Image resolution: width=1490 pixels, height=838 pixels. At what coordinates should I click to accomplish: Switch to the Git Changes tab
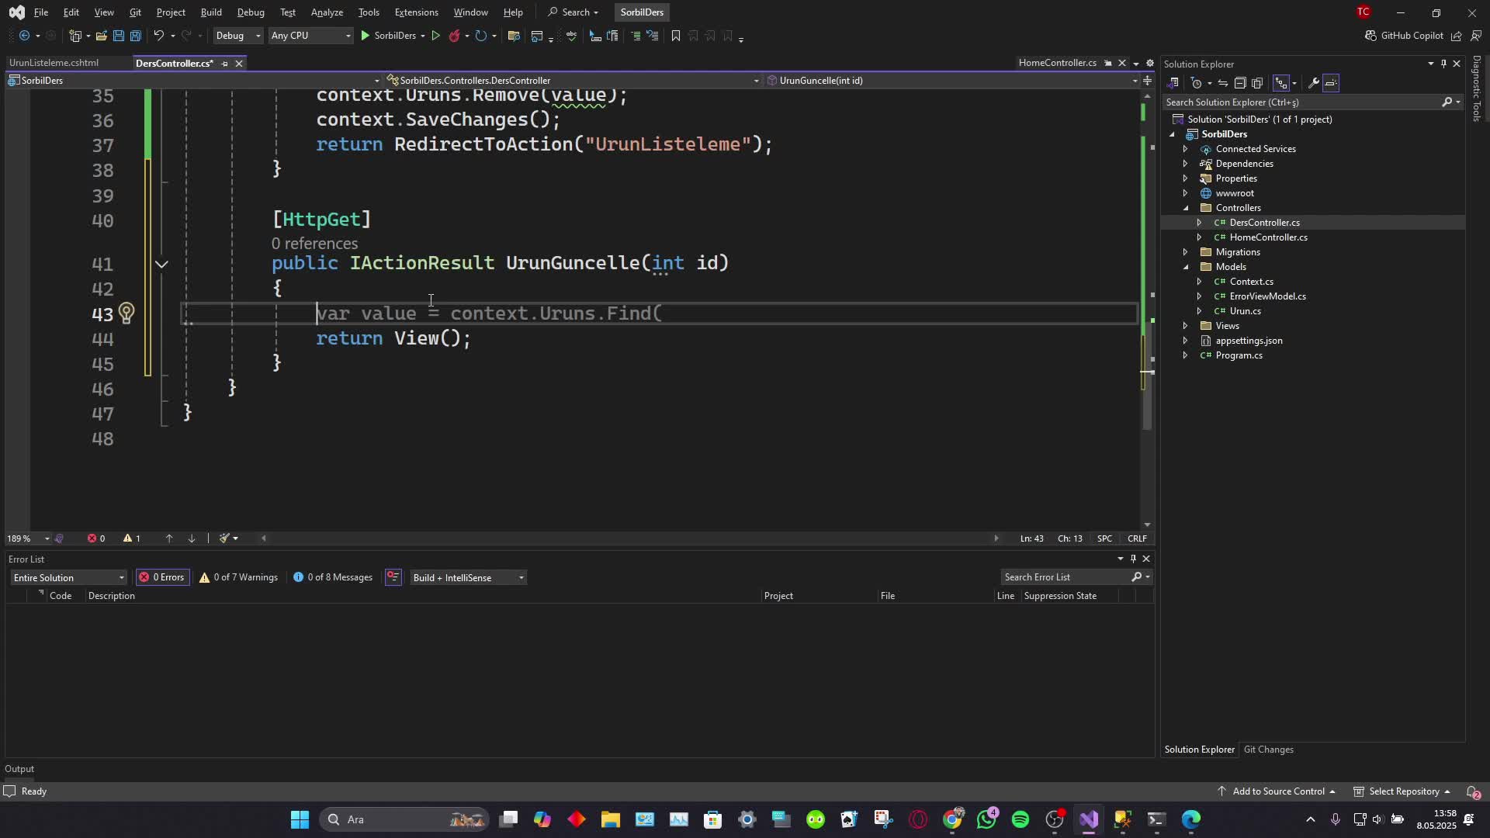1268,750
